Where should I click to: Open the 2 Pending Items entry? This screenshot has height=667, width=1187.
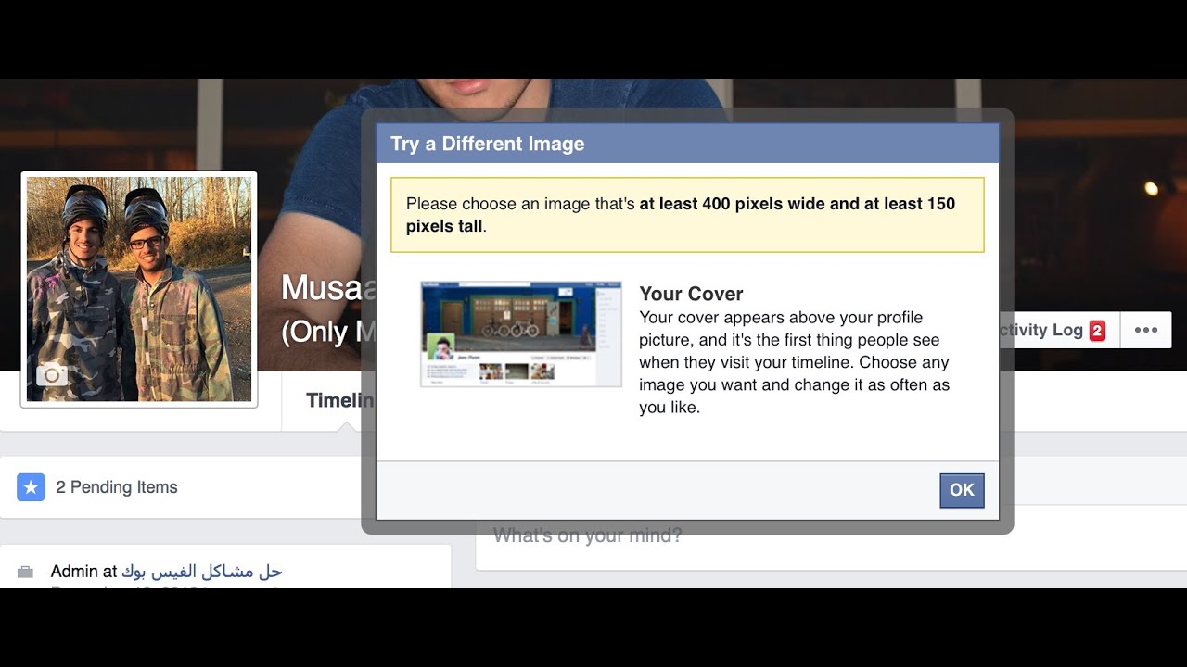pyautogui.click(x=117, y=487)
